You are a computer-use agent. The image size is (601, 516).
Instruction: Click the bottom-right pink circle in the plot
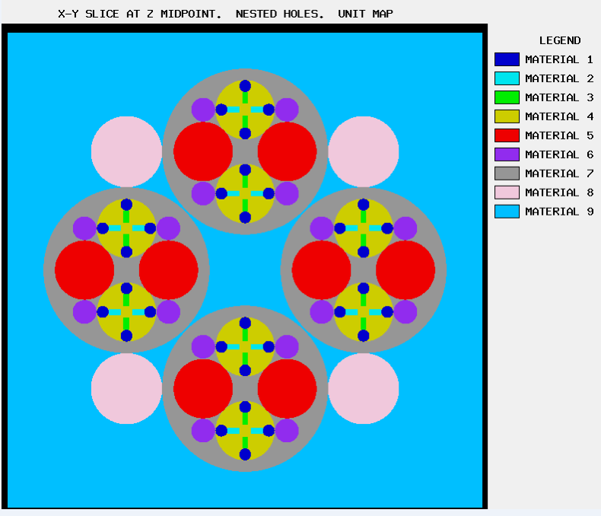[x=364, y=389]
